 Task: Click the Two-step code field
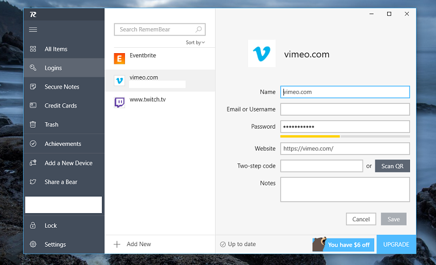[322, 166]
